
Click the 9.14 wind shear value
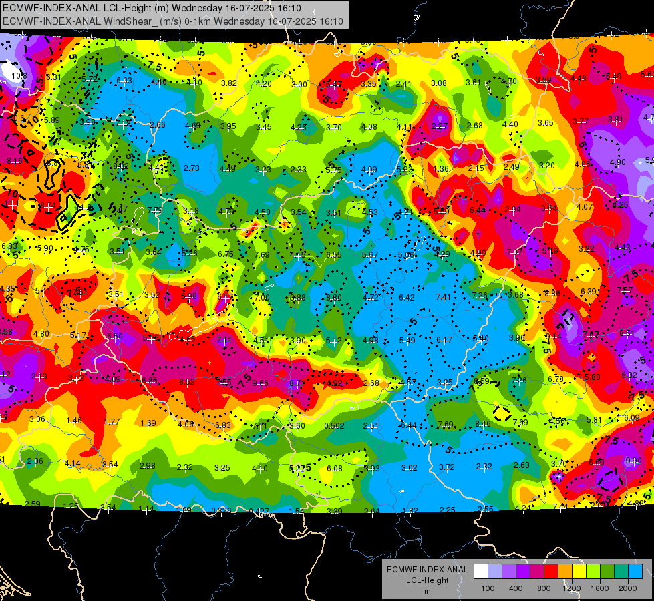tap(553, 337)
